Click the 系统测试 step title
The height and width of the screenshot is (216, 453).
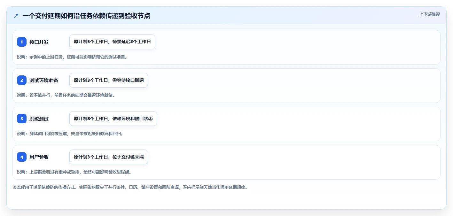39,119
